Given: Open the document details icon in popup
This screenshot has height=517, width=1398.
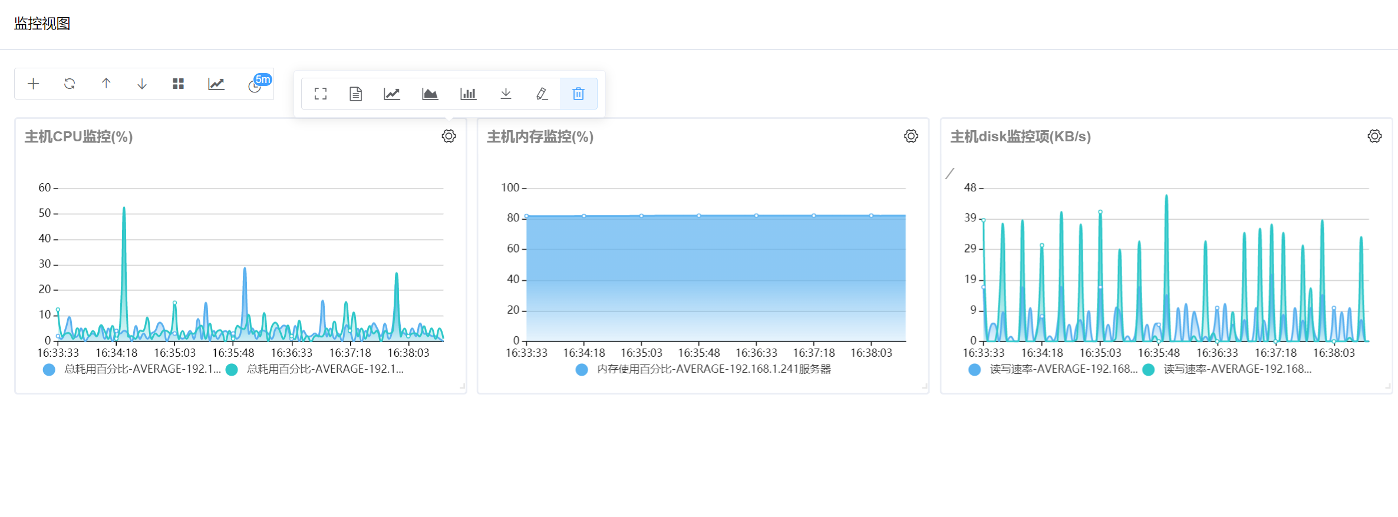Looking at the screenshot, I should click(355, 94).
